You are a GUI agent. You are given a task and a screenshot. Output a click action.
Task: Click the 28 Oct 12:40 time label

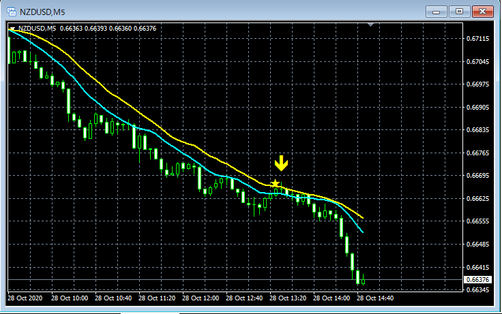coord(244,298)
